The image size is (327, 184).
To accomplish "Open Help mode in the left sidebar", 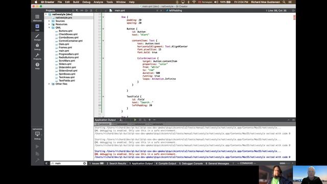I will pyautogui.click(x=37, y=66).
